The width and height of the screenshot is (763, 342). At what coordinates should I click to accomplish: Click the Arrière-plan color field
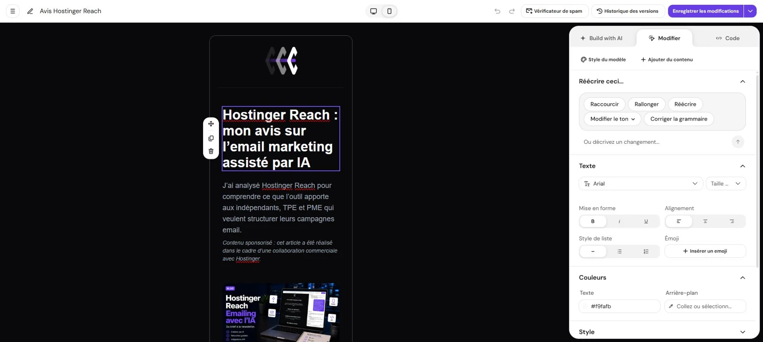(705, 306)
